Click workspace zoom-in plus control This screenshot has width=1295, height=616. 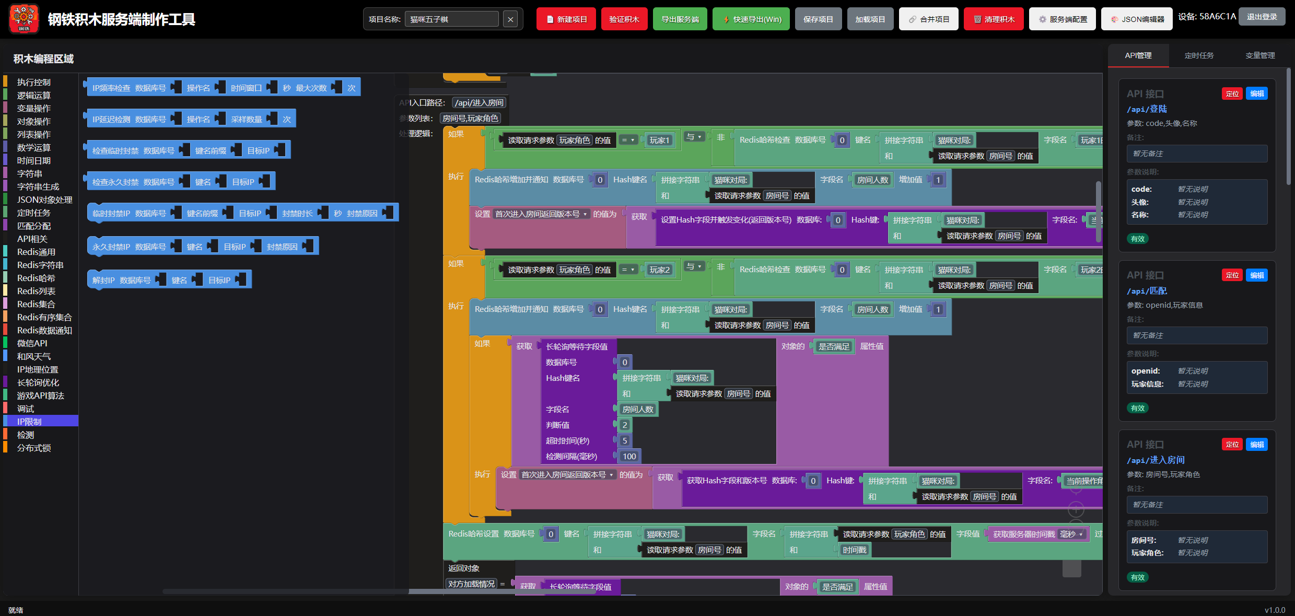click(1076, 509)
